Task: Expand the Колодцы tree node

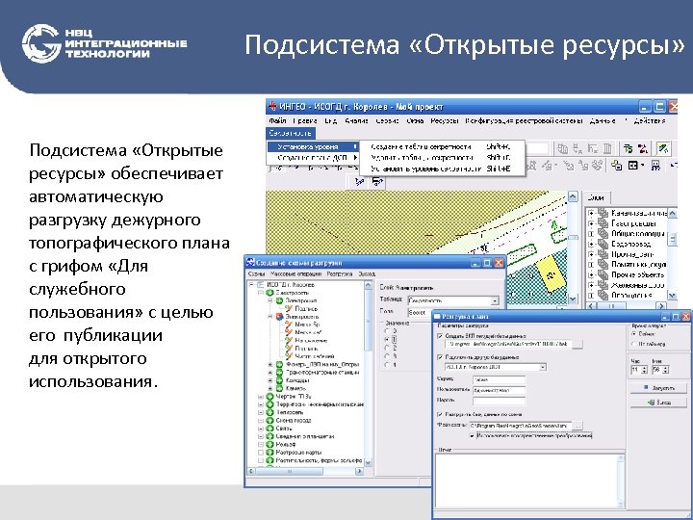Action: 270,380
